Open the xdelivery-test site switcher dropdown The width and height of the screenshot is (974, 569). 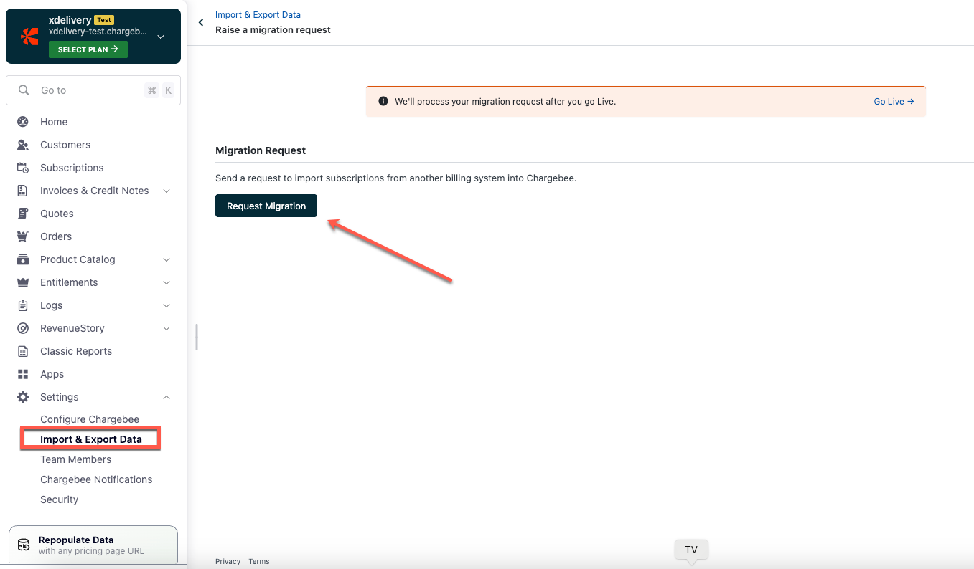[160, 37]
